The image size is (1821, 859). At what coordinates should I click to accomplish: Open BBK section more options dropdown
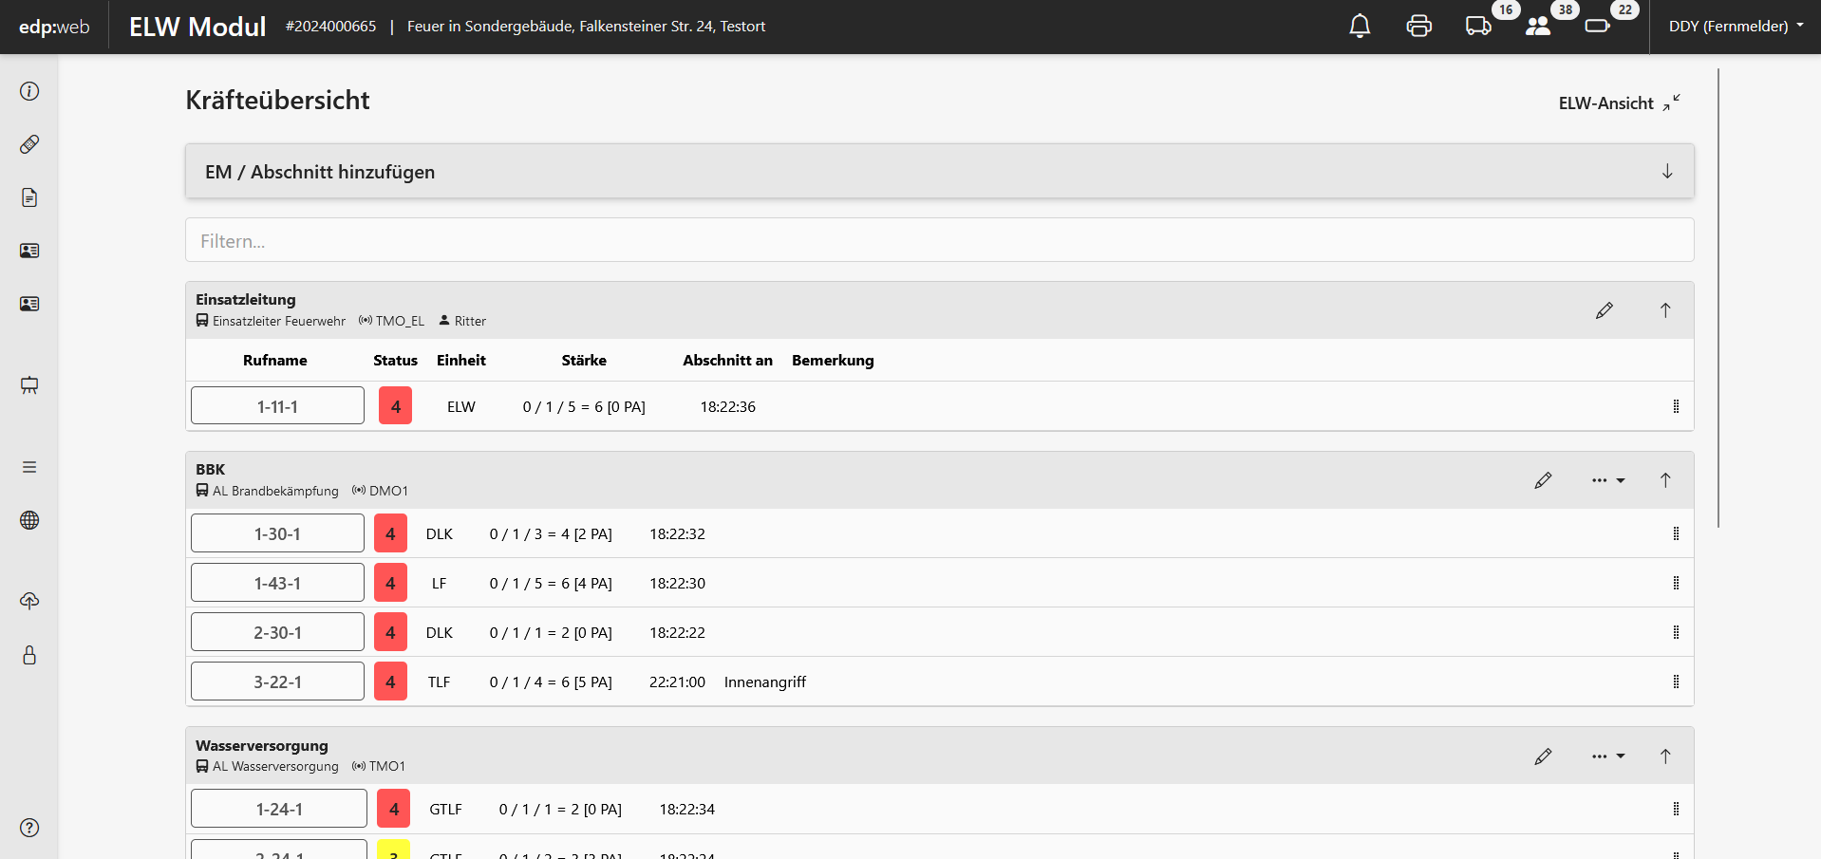1608,480
